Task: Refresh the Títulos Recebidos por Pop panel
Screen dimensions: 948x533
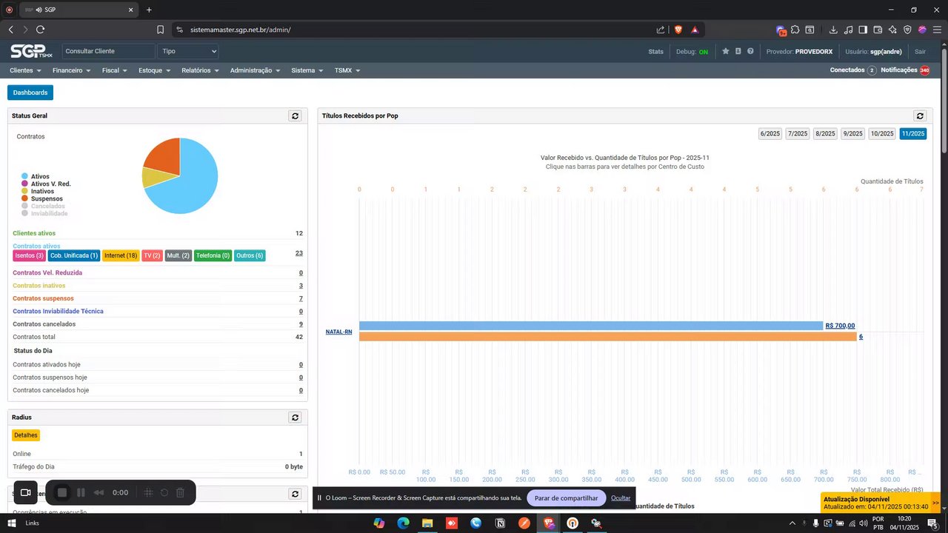Action: pos(920,116)
